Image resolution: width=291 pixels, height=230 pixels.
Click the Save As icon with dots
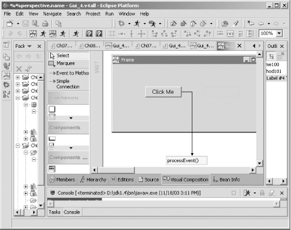click(35, 24)
